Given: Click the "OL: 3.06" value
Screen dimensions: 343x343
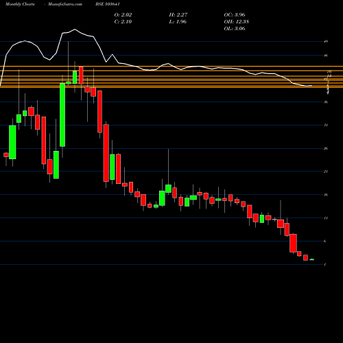Looking at the screenshot, I should [x=235, y=28].
